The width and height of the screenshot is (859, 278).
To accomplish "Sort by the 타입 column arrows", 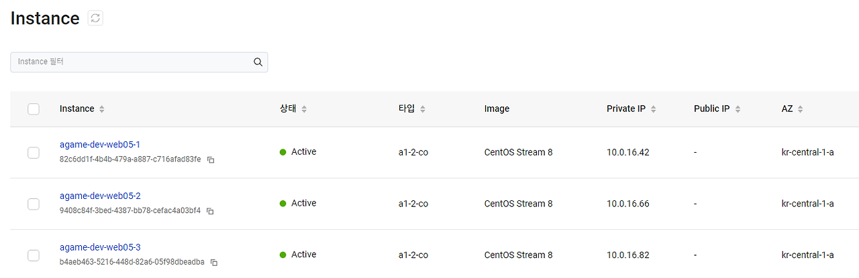I will pos(423,109).
